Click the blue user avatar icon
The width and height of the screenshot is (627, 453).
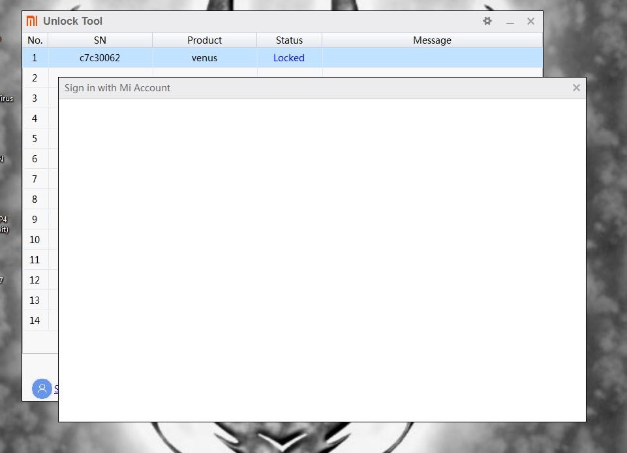coord(42,389)
